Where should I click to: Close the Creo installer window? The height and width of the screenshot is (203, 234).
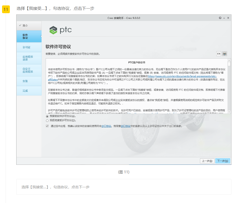pyautogui.click(x=228, y=18)
